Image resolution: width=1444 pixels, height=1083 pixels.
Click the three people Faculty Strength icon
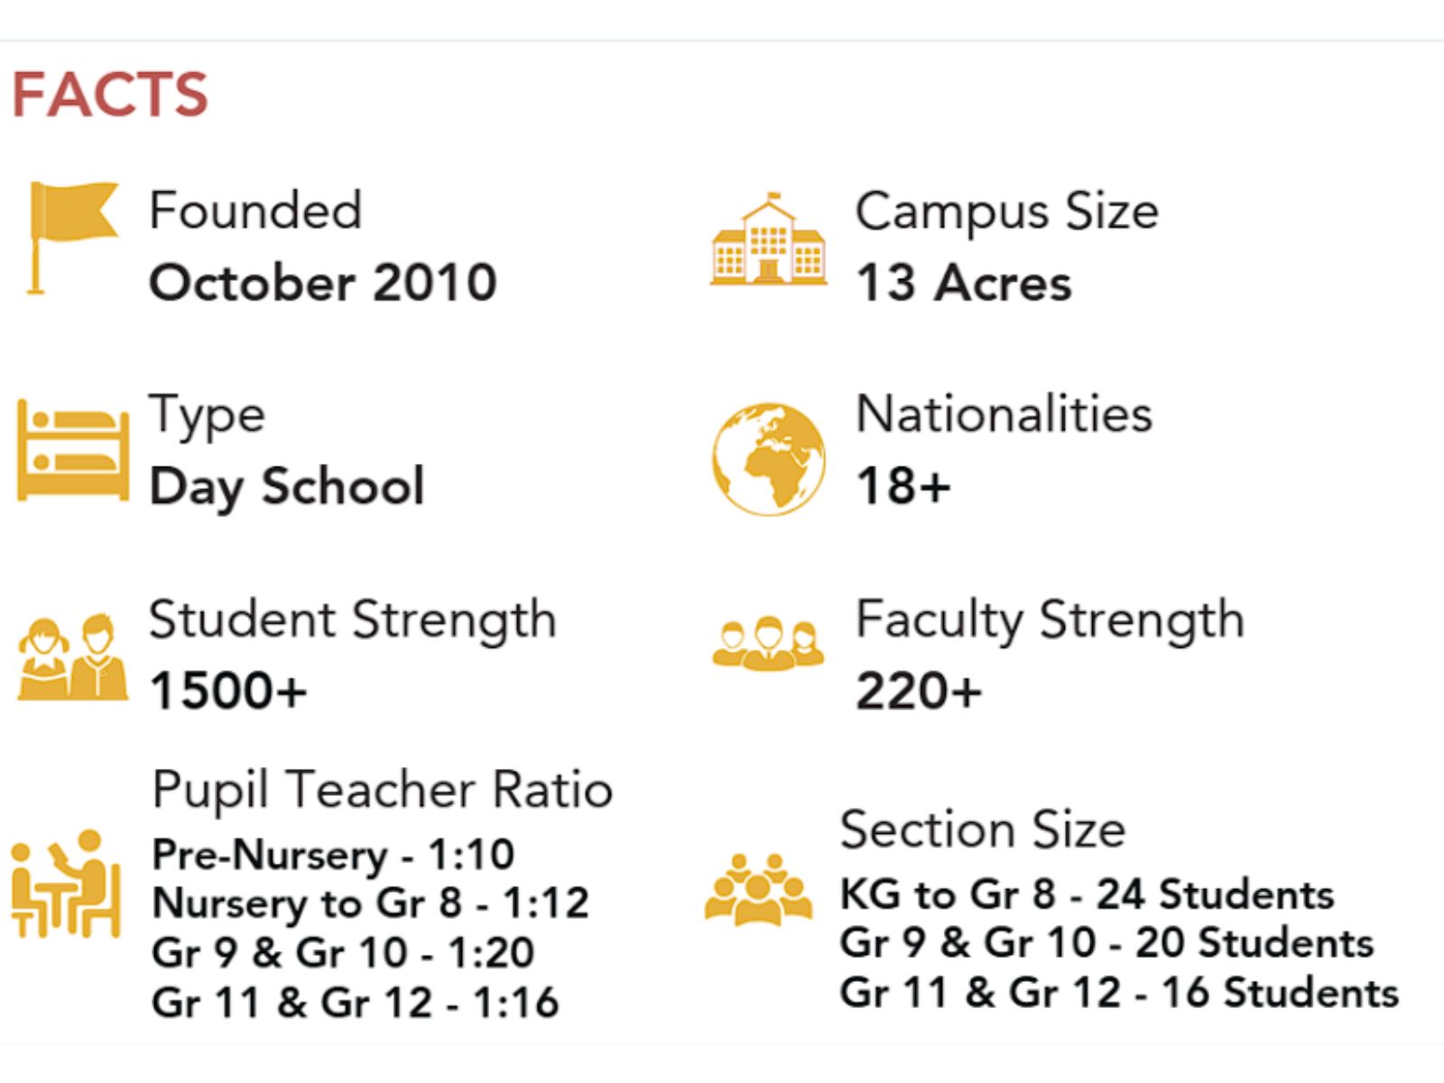click(x=768, y=644)
